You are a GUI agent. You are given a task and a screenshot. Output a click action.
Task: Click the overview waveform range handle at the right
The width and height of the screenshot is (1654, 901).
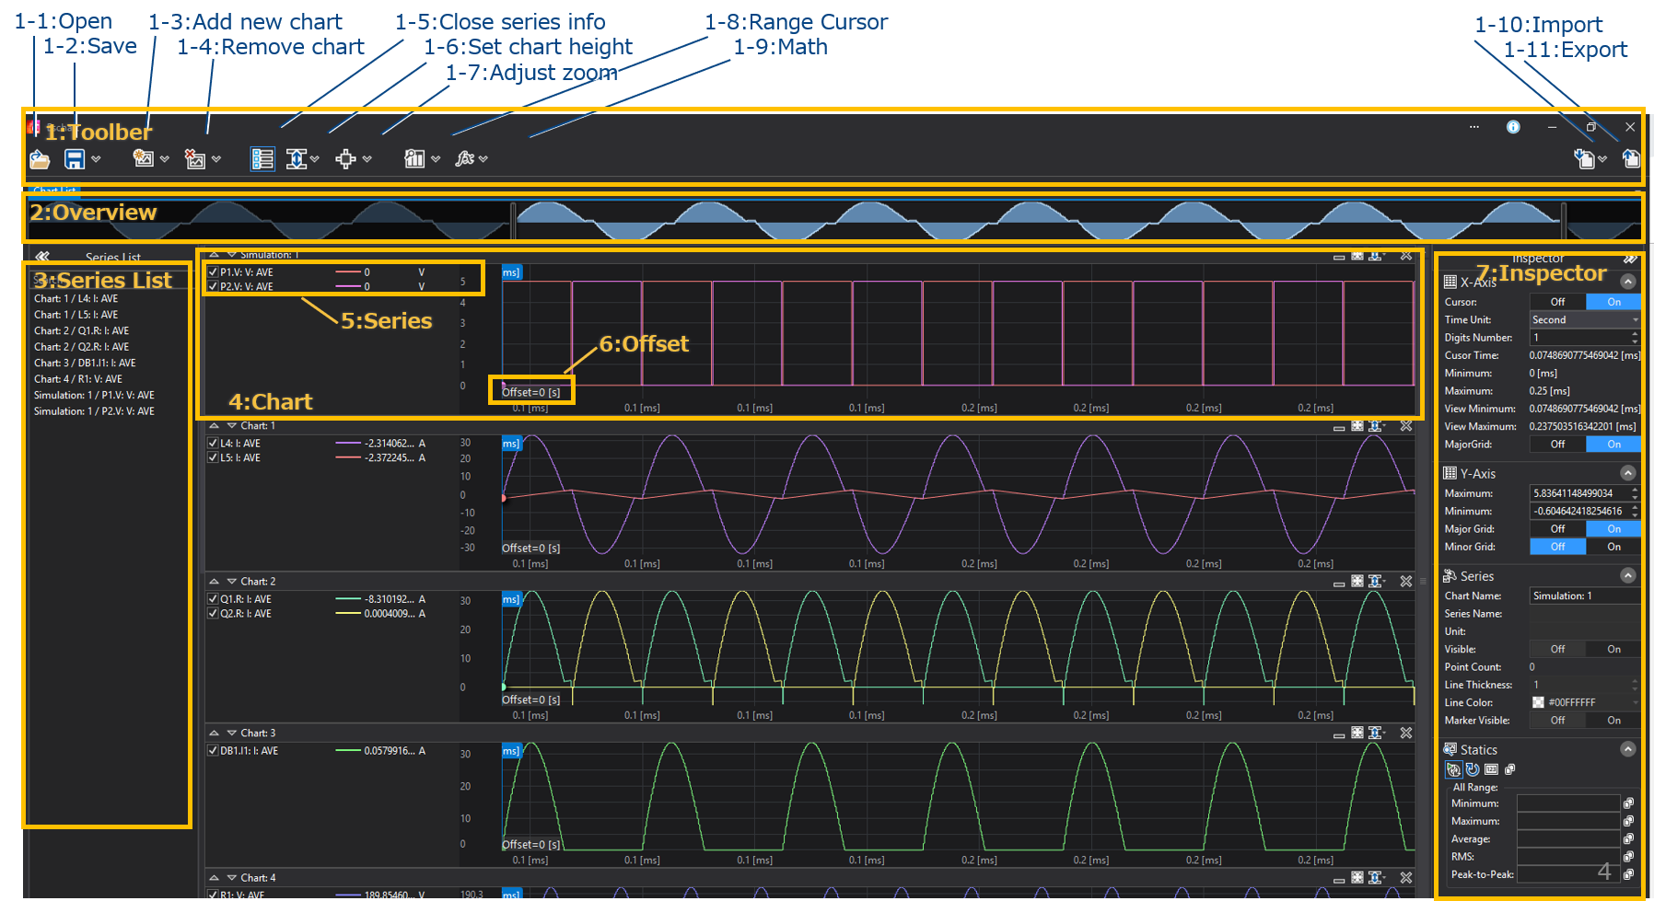click(x=1564, y=220)
